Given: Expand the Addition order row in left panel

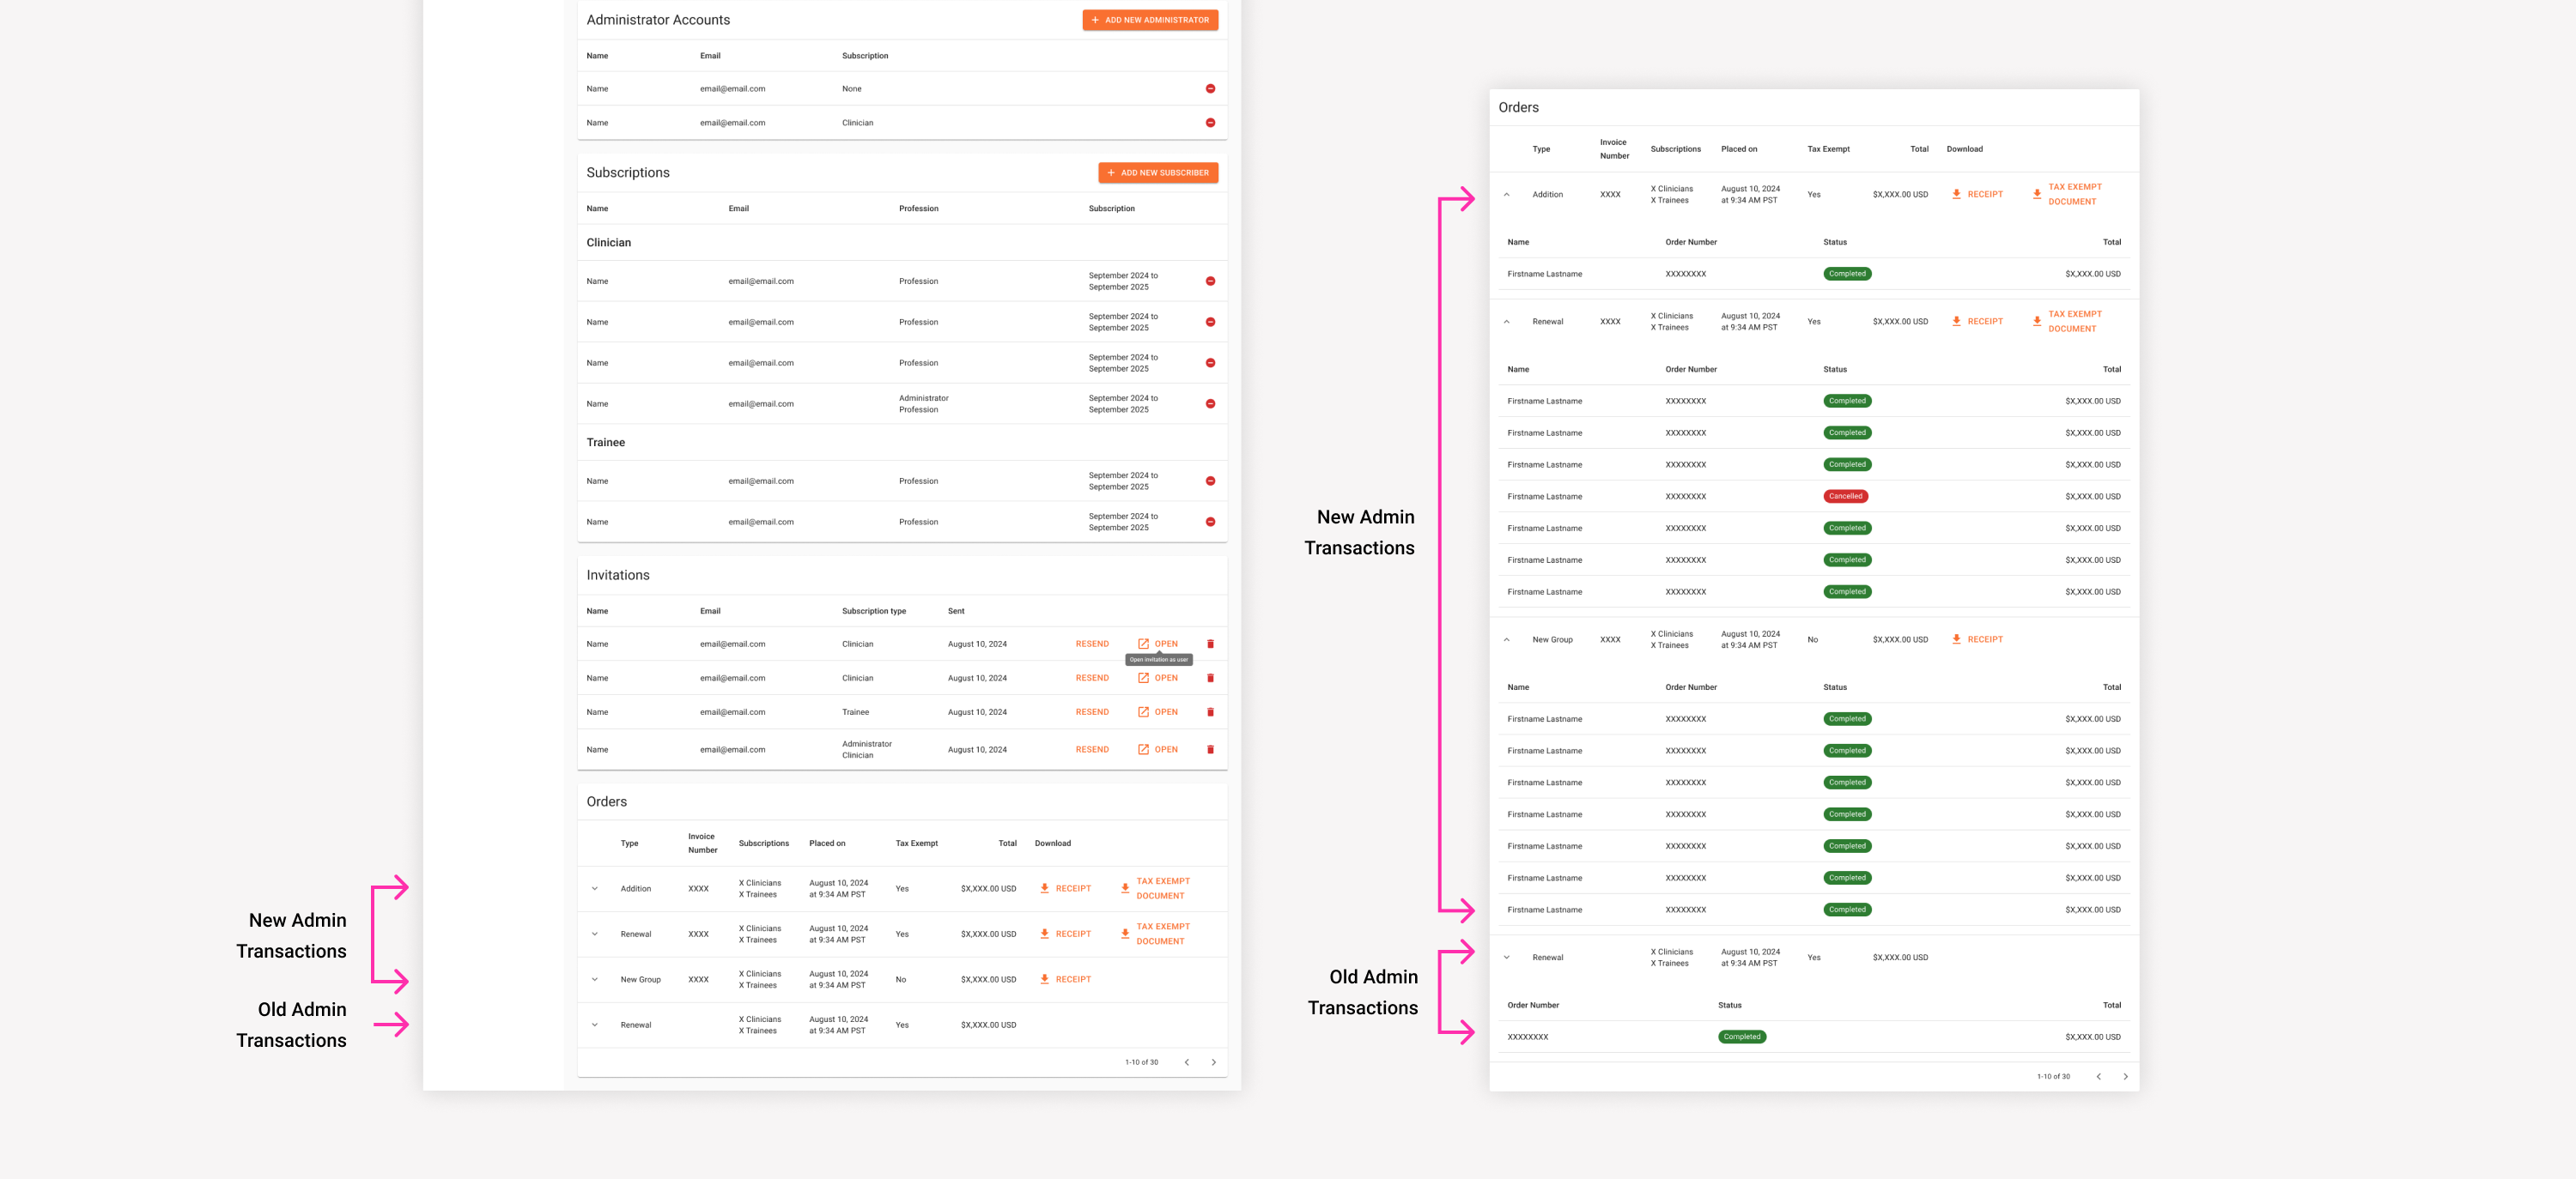Looking at the screenshot, I should (595, 888).
